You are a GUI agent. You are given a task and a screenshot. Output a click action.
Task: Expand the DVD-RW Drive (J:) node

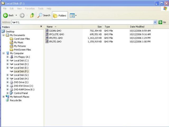click(x=8, y=86)
